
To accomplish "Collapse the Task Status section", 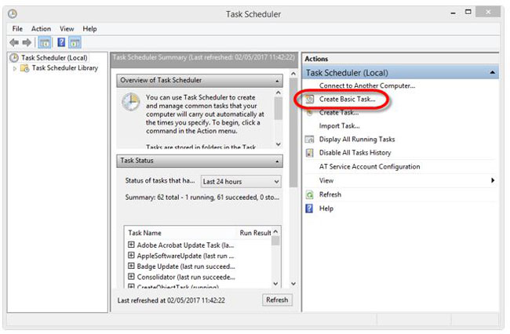I will (278, 161).
